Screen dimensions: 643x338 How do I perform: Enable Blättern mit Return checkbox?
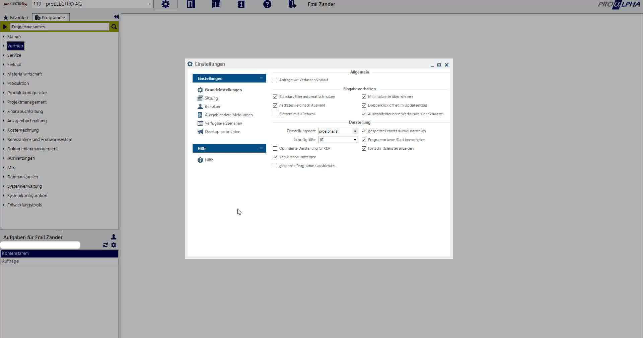pyautogui.click(x=275, y=114)
